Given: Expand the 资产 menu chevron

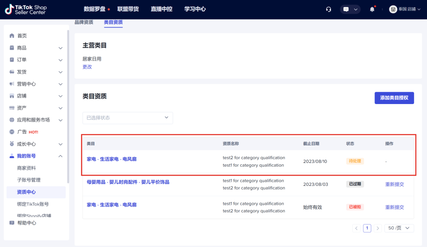Looking at the screenshot, I should [x=60, y=108].
